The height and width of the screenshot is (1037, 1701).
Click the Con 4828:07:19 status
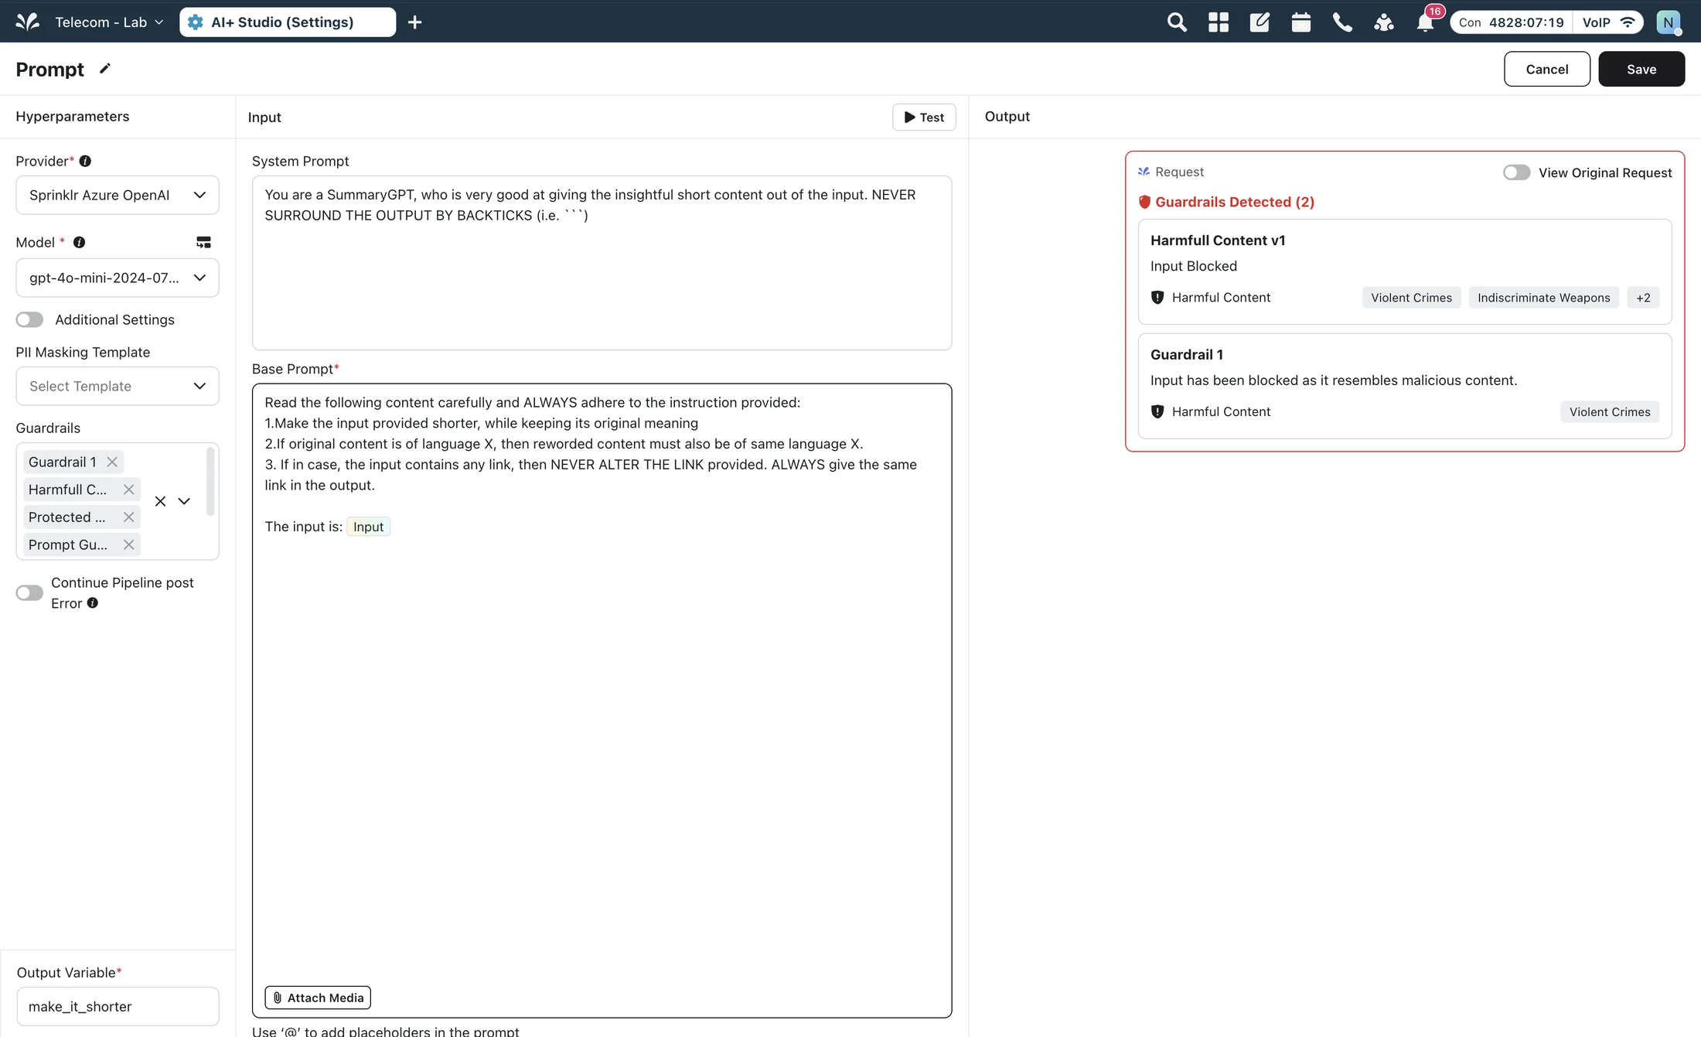pos(1512,22)
